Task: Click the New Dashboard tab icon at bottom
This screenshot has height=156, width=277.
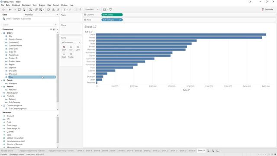Action: pyautogui.click(x=213, y=151)
